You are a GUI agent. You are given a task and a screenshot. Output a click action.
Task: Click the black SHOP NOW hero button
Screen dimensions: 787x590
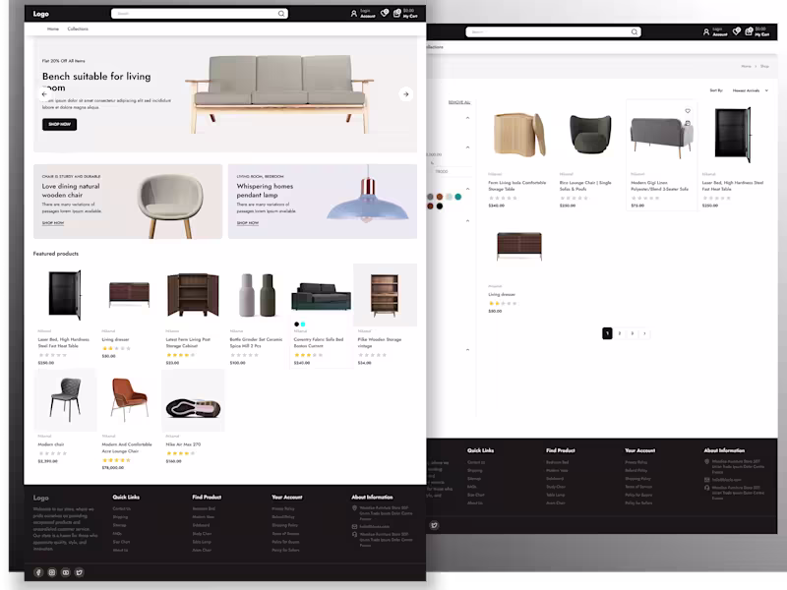pos(59,124)
